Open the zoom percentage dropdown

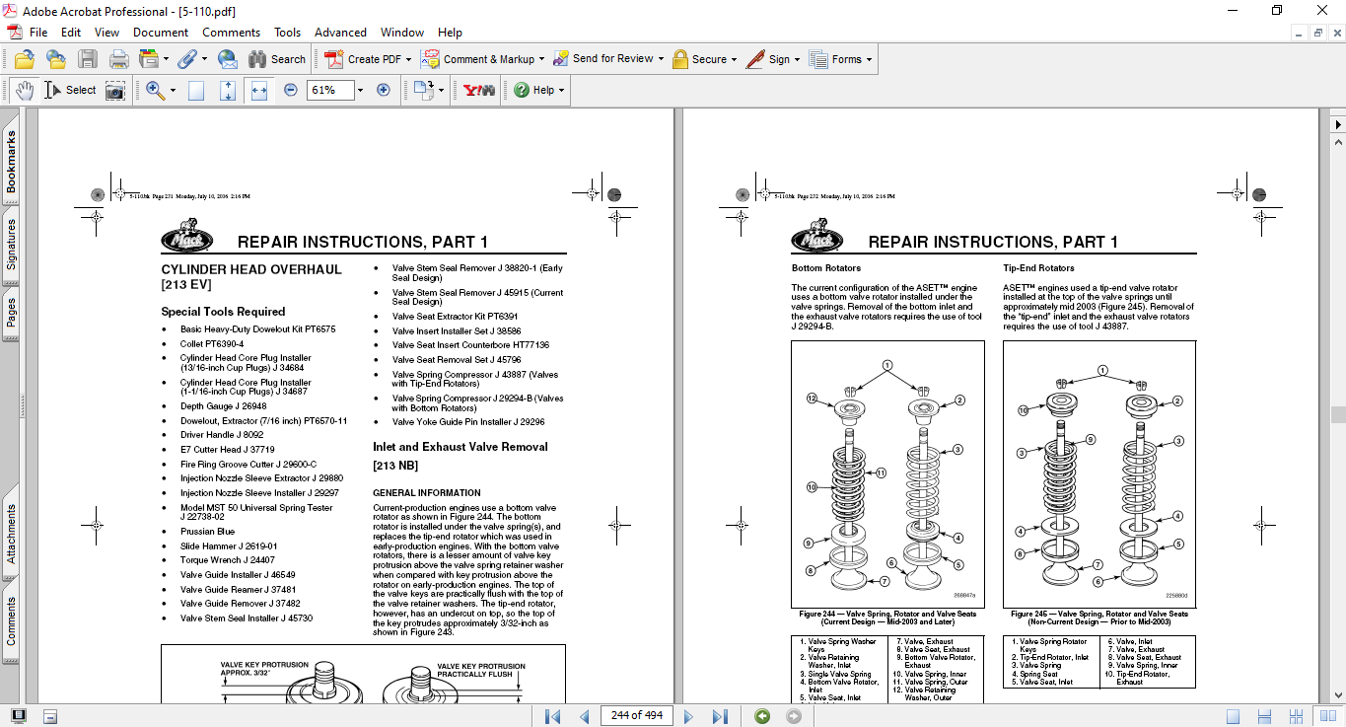pos(360,90)
